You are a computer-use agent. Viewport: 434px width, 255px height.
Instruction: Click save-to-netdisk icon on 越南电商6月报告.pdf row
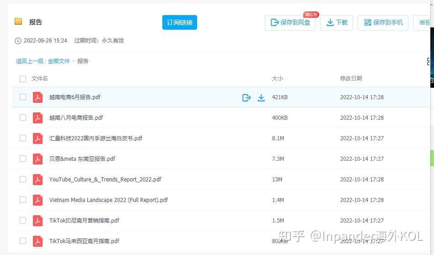tap(246, 98)
